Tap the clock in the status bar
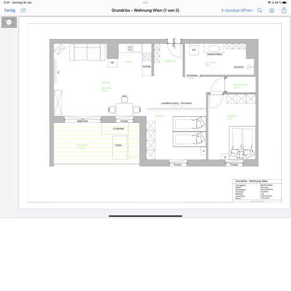The height and width of the screenshot is (291, 291). pos(6,2)
